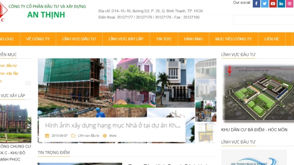The image size is (294, 165).
Task: Select second slider thumbnail of white towers
Action: coord(206,90)
